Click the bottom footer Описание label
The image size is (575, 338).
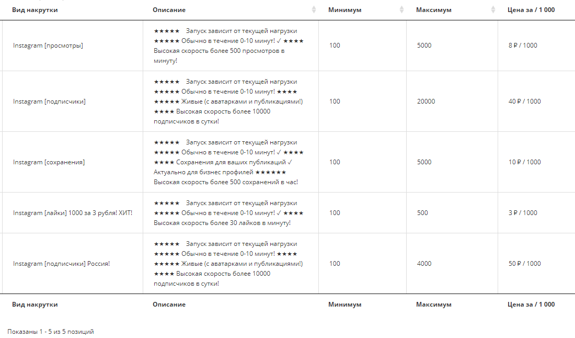[x=169, y=305]
